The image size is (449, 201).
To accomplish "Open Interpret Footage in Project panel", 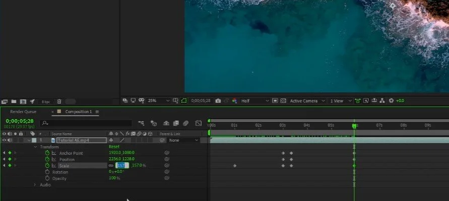I will (x=5, y=102).
